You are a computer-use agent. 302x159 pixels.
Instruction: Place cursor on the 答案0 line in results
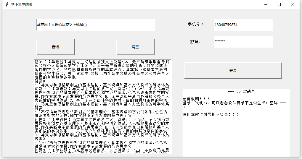click(x=40, y=81)
